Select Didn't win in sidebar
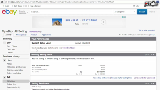 coord(10,49)
